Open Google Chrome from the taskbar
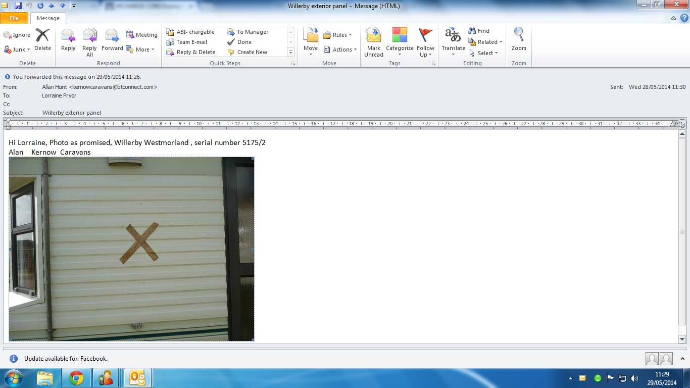This screenshot has width=690, height=388. click(x=76, y=378)
